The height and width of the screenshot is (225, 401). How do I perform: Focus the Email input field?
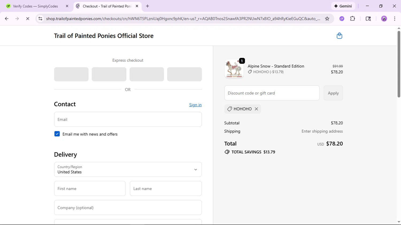coord(128,119)
